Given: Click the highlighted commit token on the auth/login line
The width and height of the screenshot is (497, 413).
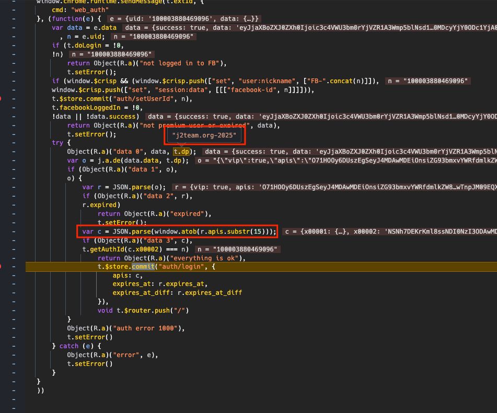Looking at the screenshot, I should click(x=143, y=267).
